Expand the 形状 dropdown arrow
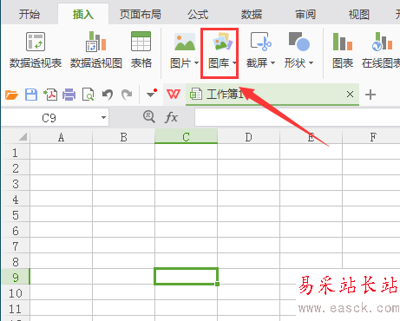This screenshot has height=321, width=400. tap(311, 62)
